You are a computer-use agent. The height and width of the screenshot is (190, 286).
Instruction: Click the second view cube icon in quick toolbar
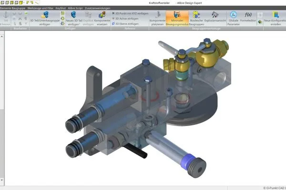tap(7, 2)
